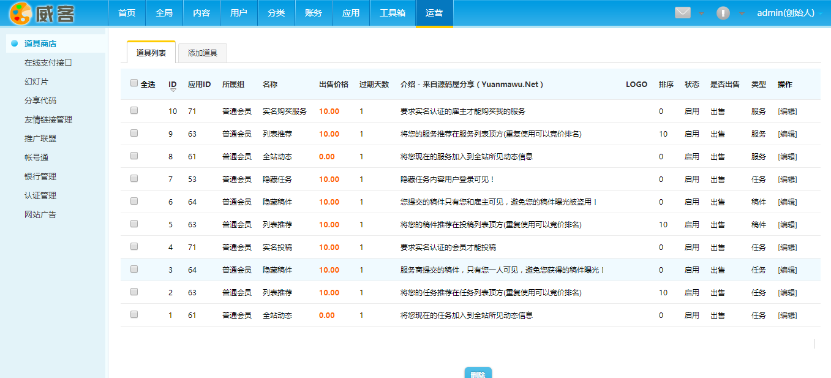Click 编辑 for row ID 2
This screenshot has width=831, height=378.
click(788, 293)
